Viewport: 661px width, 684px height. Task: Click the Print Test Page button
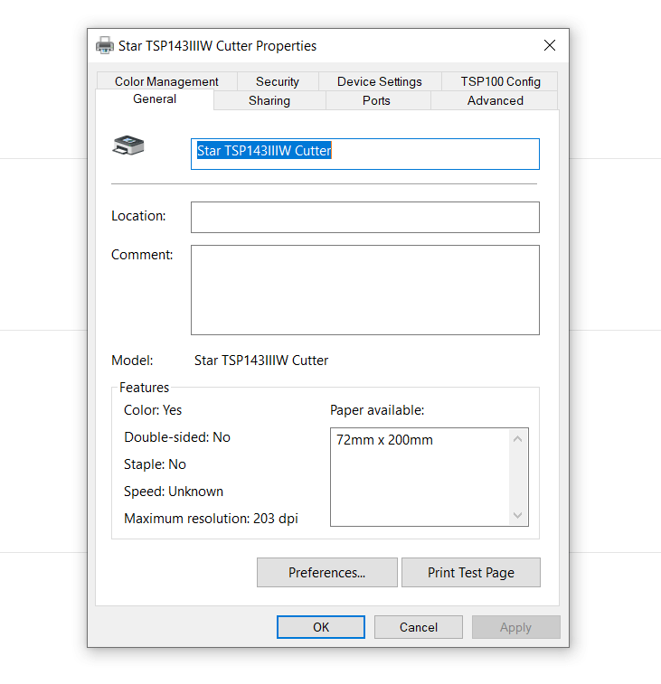point(471,572)
